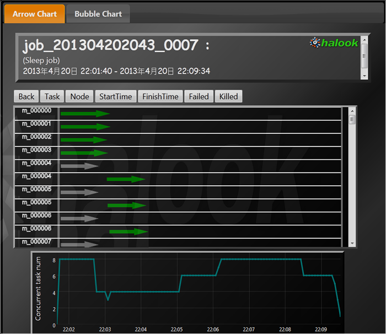386x334 pixels.
Task: Select gray arrow in first m_000006 row
Action: pyautogui.click(x=79, y=218)
